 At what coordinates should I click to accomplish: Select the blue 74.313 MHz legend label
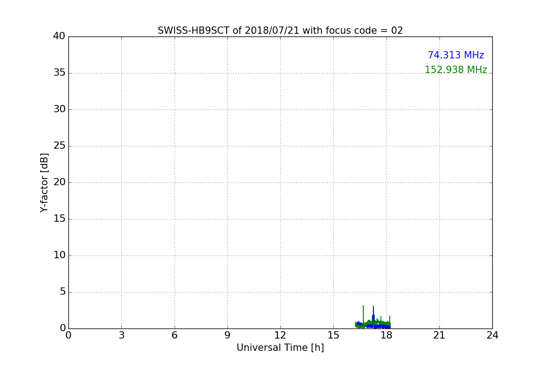456,55
